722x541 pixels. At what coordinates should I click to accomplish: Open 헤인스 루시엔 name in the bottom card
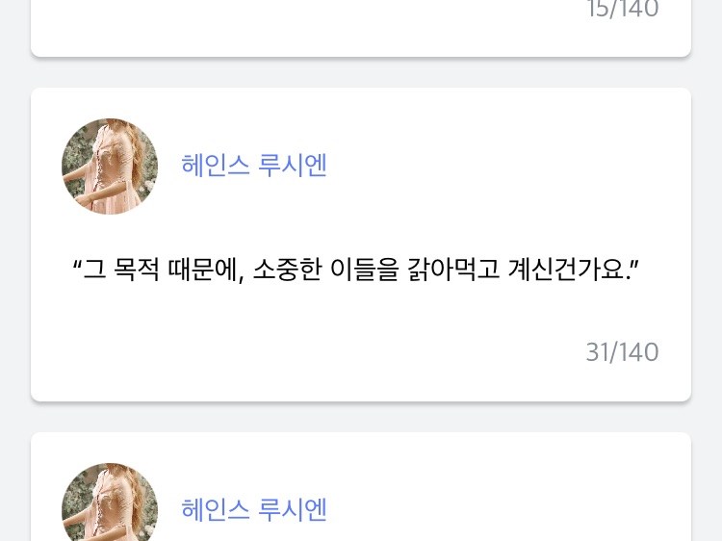254,509
